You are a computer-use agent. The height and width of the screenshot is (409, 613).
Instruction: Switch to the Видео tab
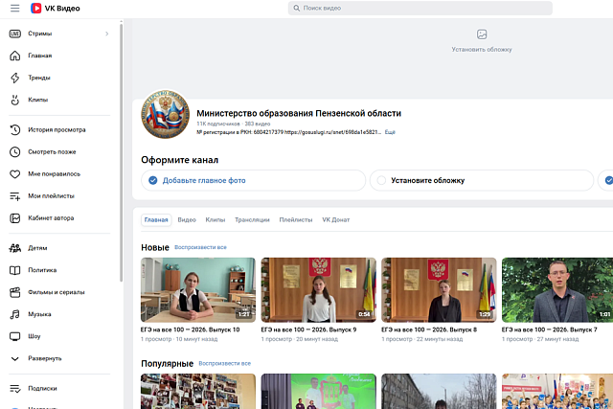coord(187,219)
